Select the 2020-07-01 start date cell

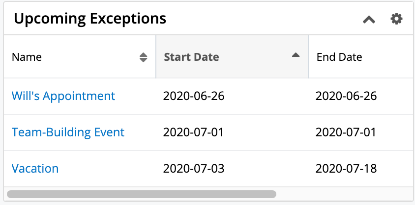click(194, 132)
